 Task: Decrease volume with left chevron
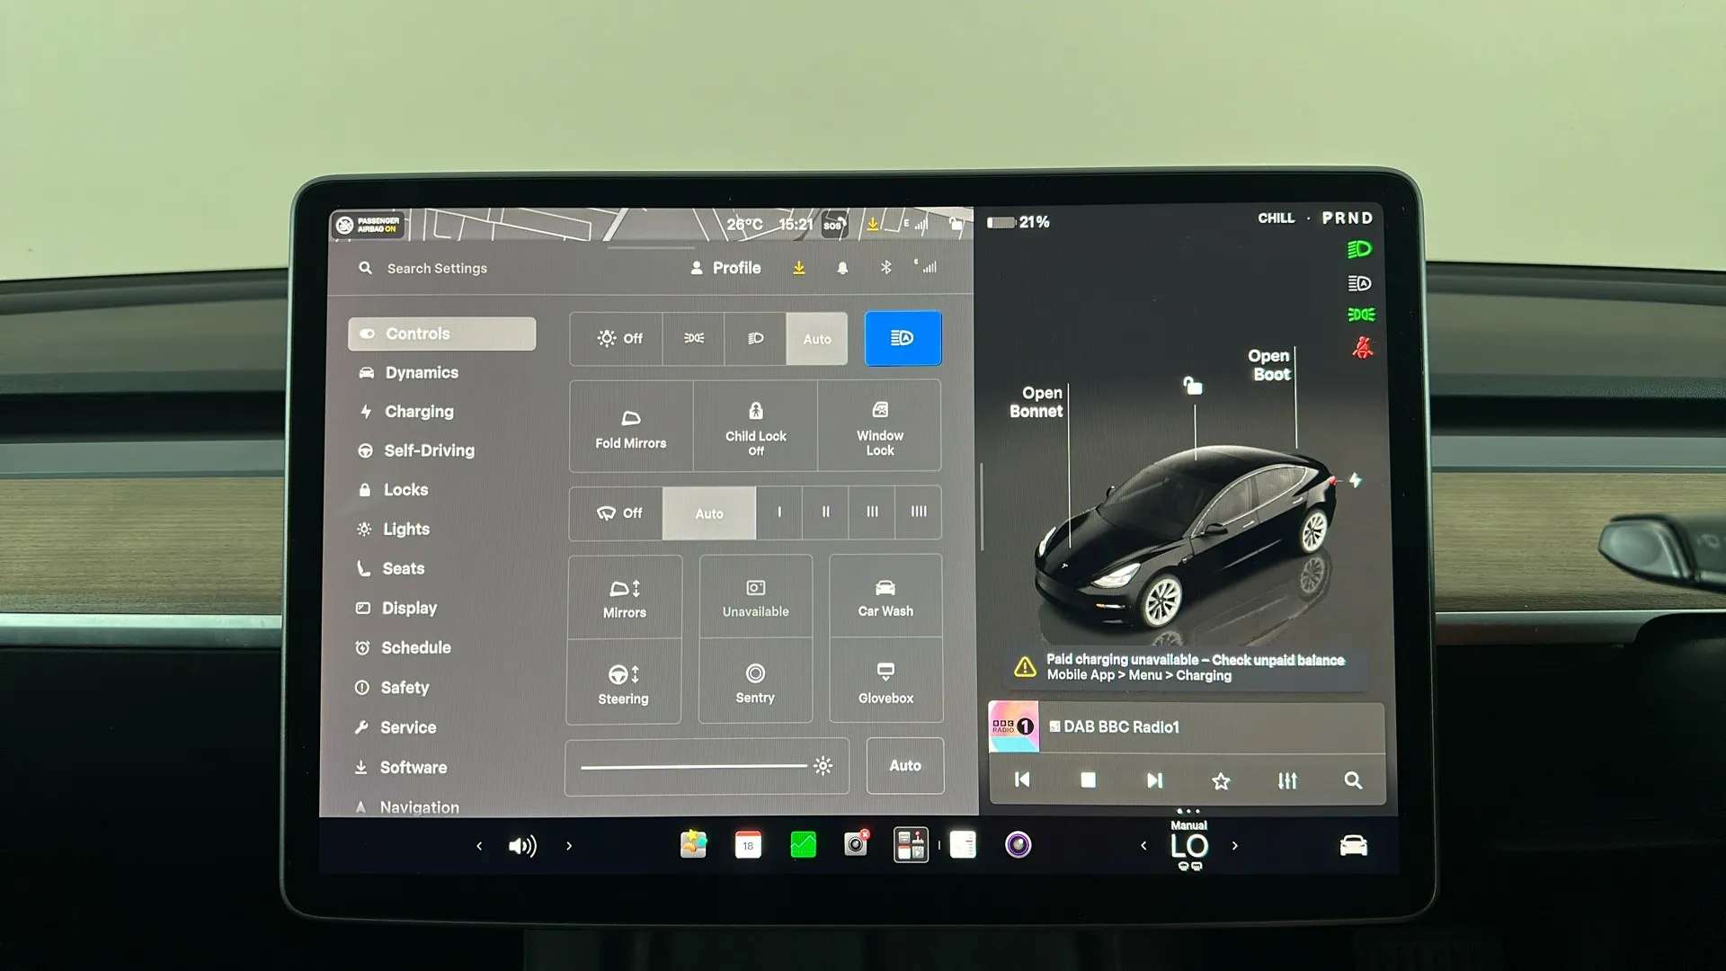[479, 846]
